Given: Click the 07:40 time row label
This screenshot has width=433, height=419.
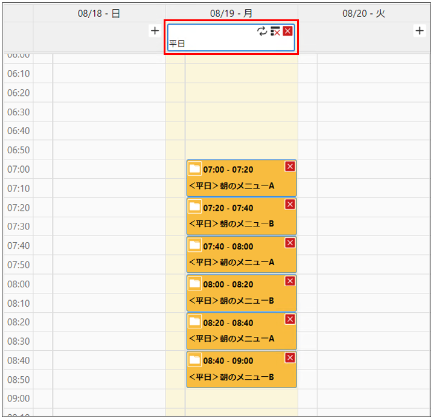Looking at the screenshot, I should click(x=19, y=245).
